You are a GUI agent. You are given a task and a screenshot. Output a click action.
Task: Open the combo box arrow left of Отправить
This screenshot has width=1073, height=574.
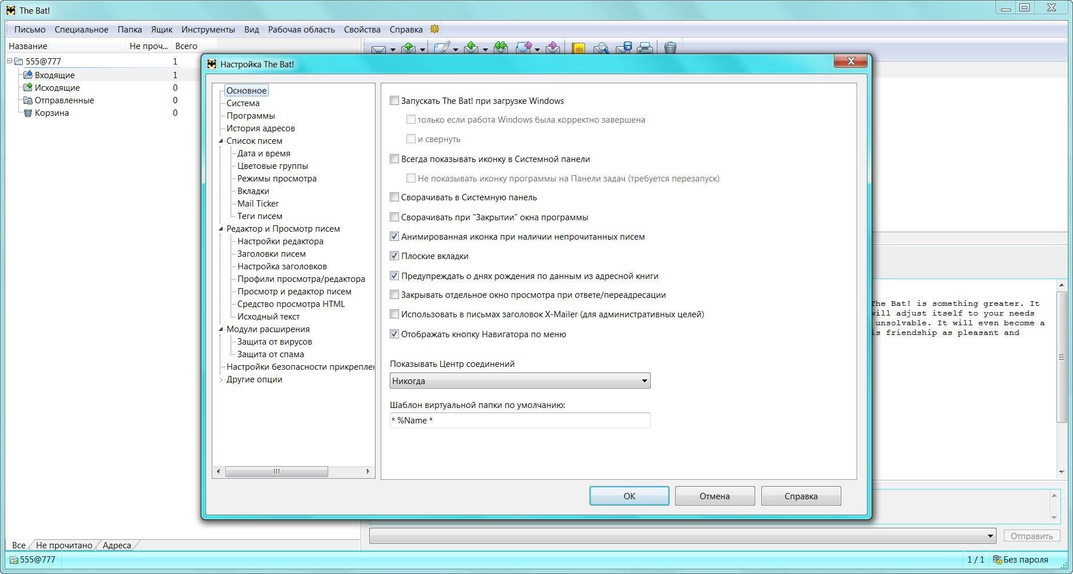991,536
